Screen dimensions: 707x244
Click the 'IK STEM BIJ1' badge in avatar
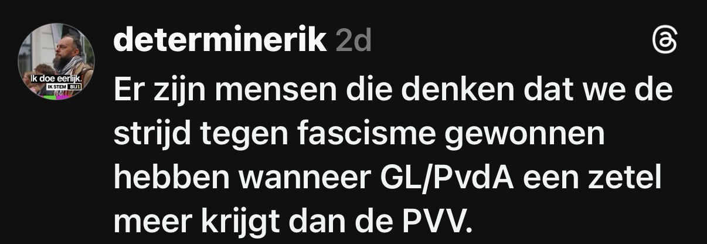click(x=64, y=87)
